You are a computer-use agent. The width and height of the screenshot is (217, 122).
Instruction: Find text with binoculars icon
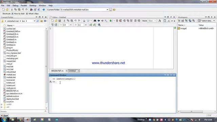pyautogui.click(x=95, y=21)
